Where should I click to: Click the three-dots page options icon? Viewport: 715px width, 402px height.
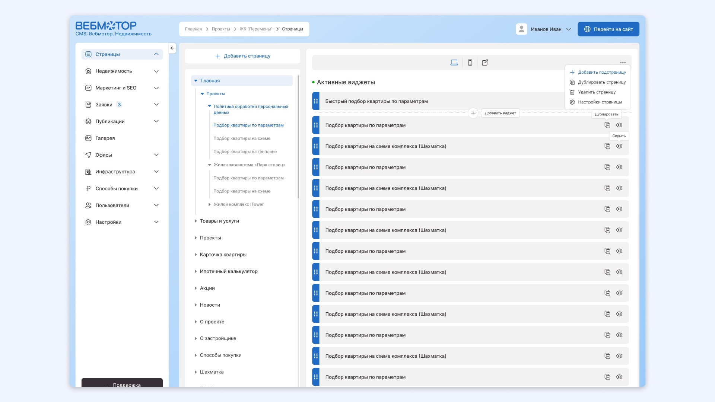tap(623, 63)
